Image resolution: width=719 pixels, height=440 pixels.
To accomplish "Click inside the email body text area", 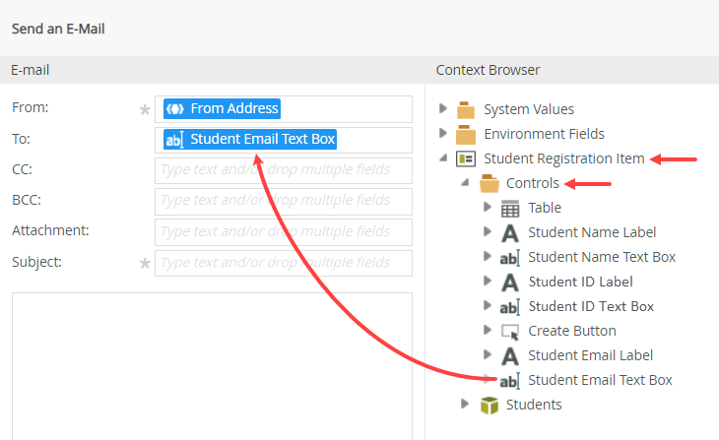I will [x=211, y=364].
